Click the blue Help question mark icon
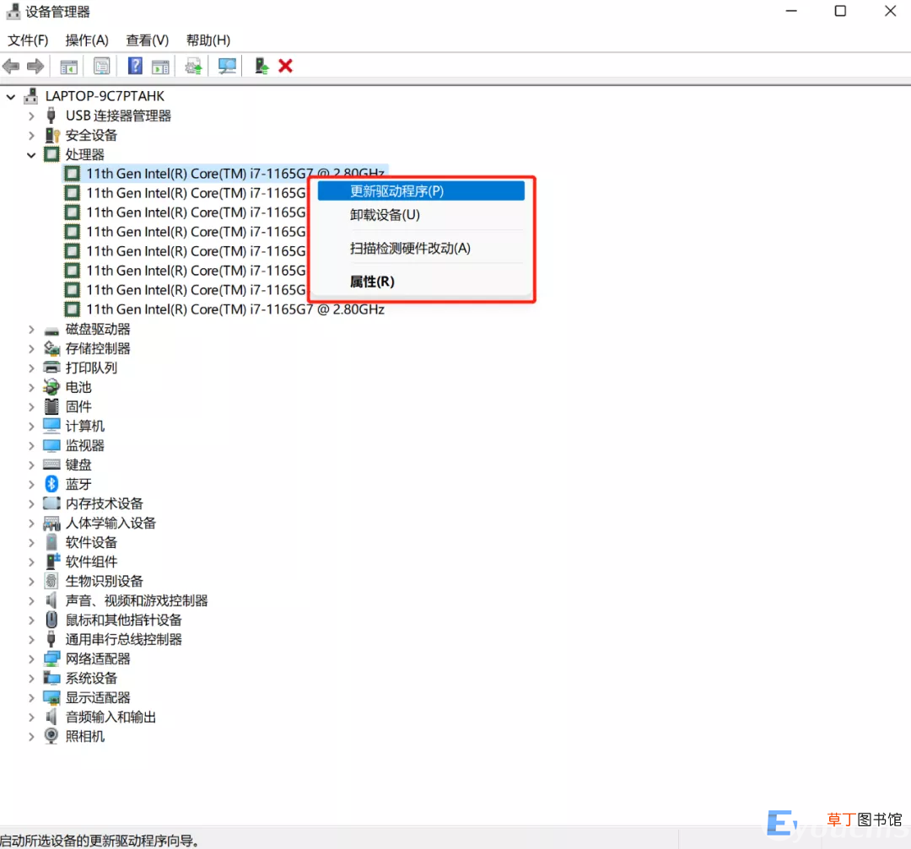This screenshot has height=849, width=911. coord(135,67)
